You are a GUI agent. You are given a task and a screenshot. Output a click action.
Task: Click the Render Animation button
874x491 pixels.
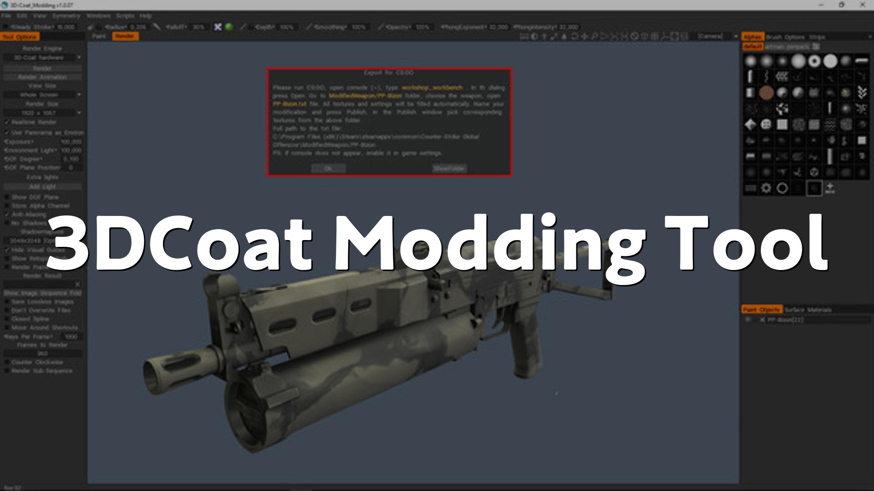(42, 77)
